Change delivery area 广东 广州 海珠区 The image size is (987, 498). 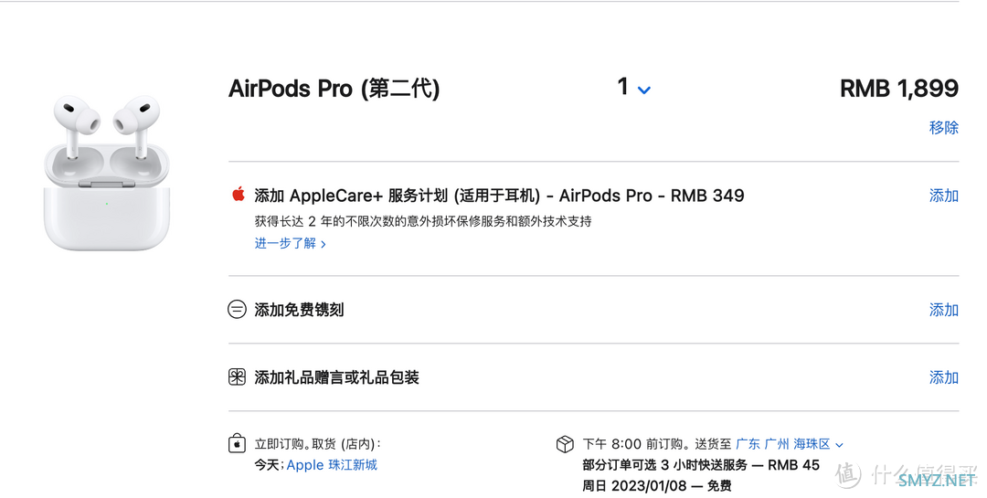click(x=790, y=444)
